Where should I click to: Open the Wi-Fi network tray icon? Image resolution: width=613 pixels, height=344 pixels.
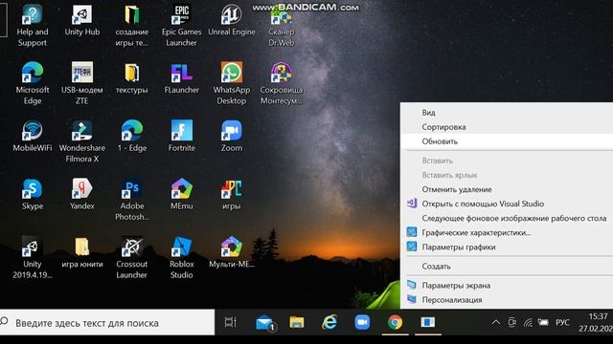[x=528, y=323]
